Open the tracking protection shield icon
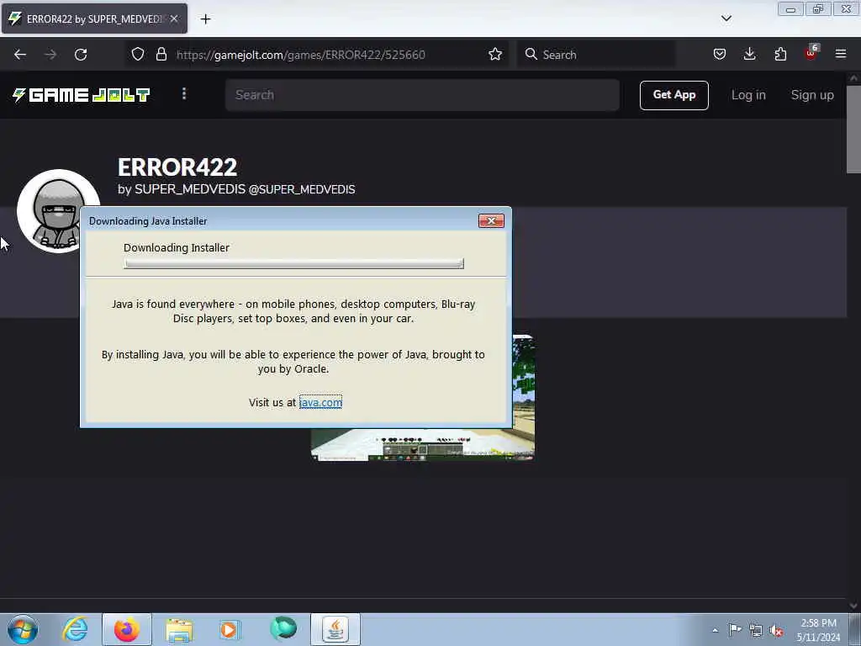861x646 pixels. [138, 55]
